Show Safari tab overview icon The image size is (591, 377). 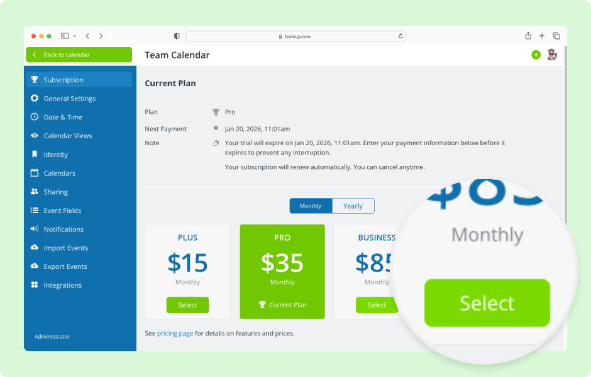point(556,36)
